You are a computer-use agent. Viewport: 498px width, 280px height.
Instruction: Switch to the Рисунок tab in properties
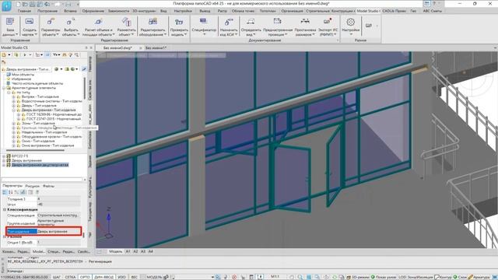[x=32, y=186]
